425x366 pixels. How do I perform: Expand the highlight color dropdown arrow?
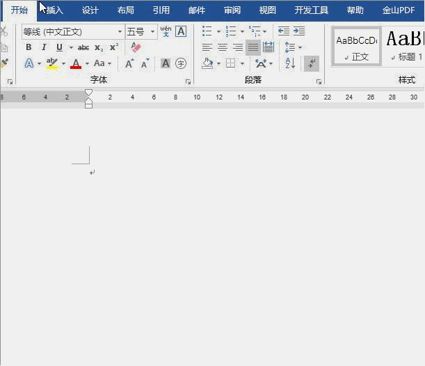[63, 64]
